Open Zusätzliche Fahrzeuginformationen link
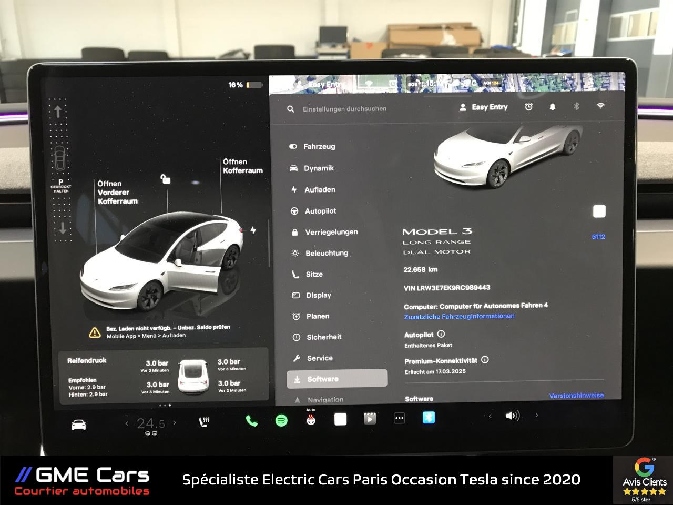The height and width of the screenshot is (505, 673). 459,316
